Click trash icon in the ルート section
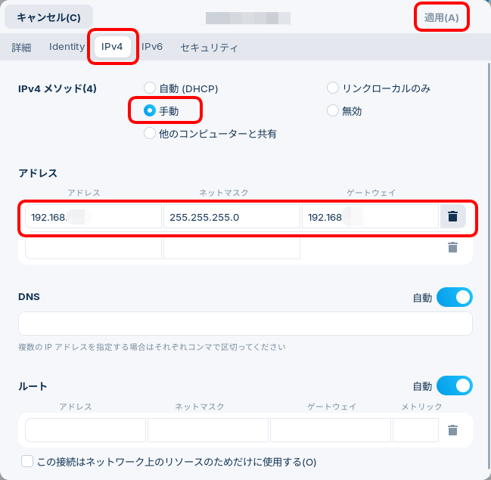 click(x=453, y=430)
